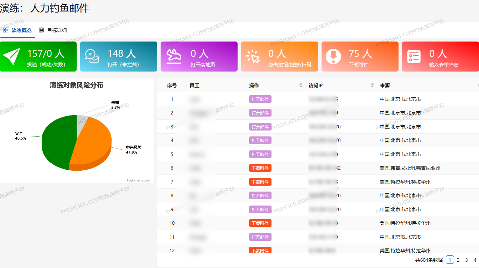Sort table by 访问IP column
This screenshot has height=268, width=479.
pos(372,85)
